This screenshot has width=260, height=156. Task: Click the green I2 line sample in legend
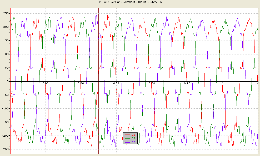pos(127,138)
